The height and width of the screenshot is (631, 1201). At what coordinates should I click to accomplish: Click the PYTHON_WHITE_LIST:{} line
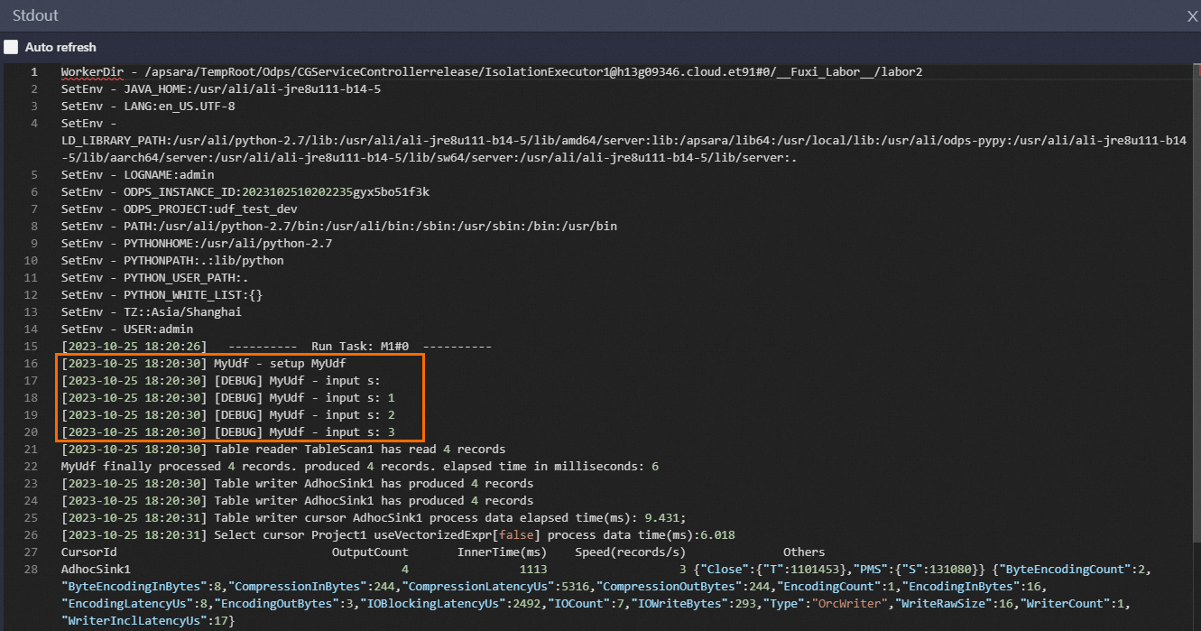pyautogui.click(x=162, y=295)
